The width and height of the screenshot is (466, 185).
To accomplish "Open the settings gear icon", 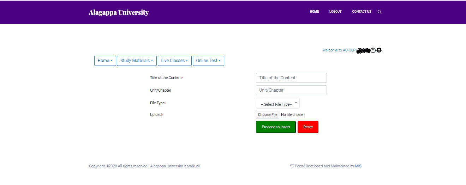I will 379,50.
